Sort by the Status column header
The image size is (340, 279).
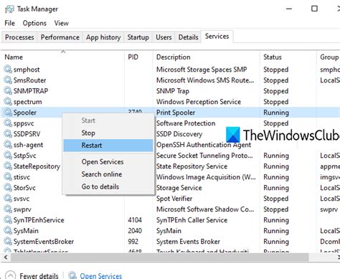(288, 57)
